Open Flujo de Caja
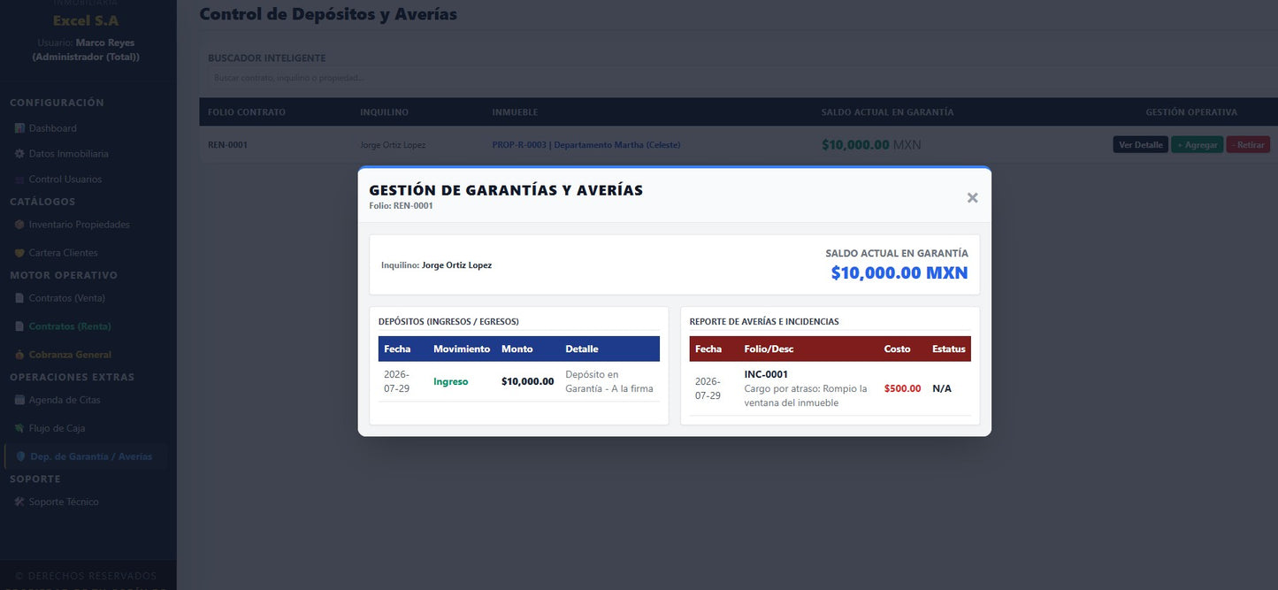The width and height of the screenshot is (1278, 590). tap(57, 428)
